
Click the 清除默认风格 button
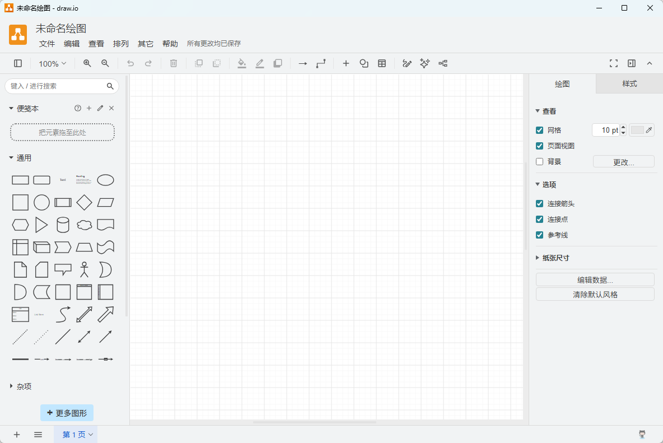pos(595,295)
